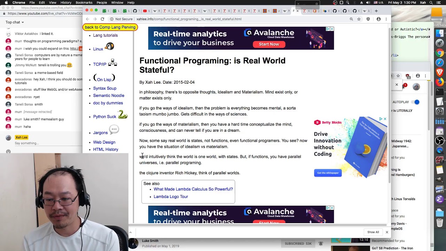Open the Chrome profile avatar icon
Viewport: 446px width, 251px height.
coord(378,19)
